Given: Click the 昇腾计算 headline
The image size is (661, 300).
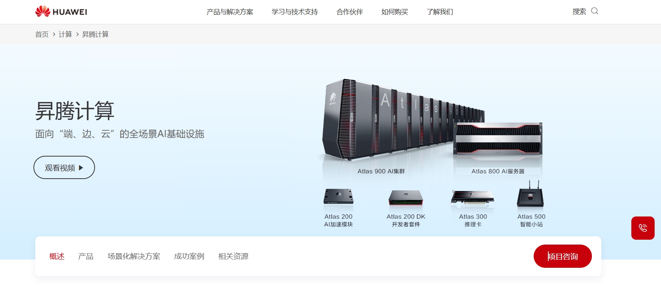Looking at the screenshot, I should 75,111.
